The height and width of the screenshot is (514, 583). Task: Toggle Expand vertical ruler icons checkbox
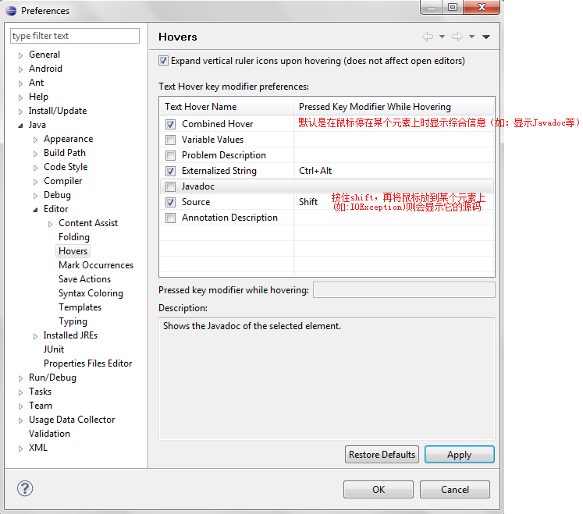pos(163,61)
